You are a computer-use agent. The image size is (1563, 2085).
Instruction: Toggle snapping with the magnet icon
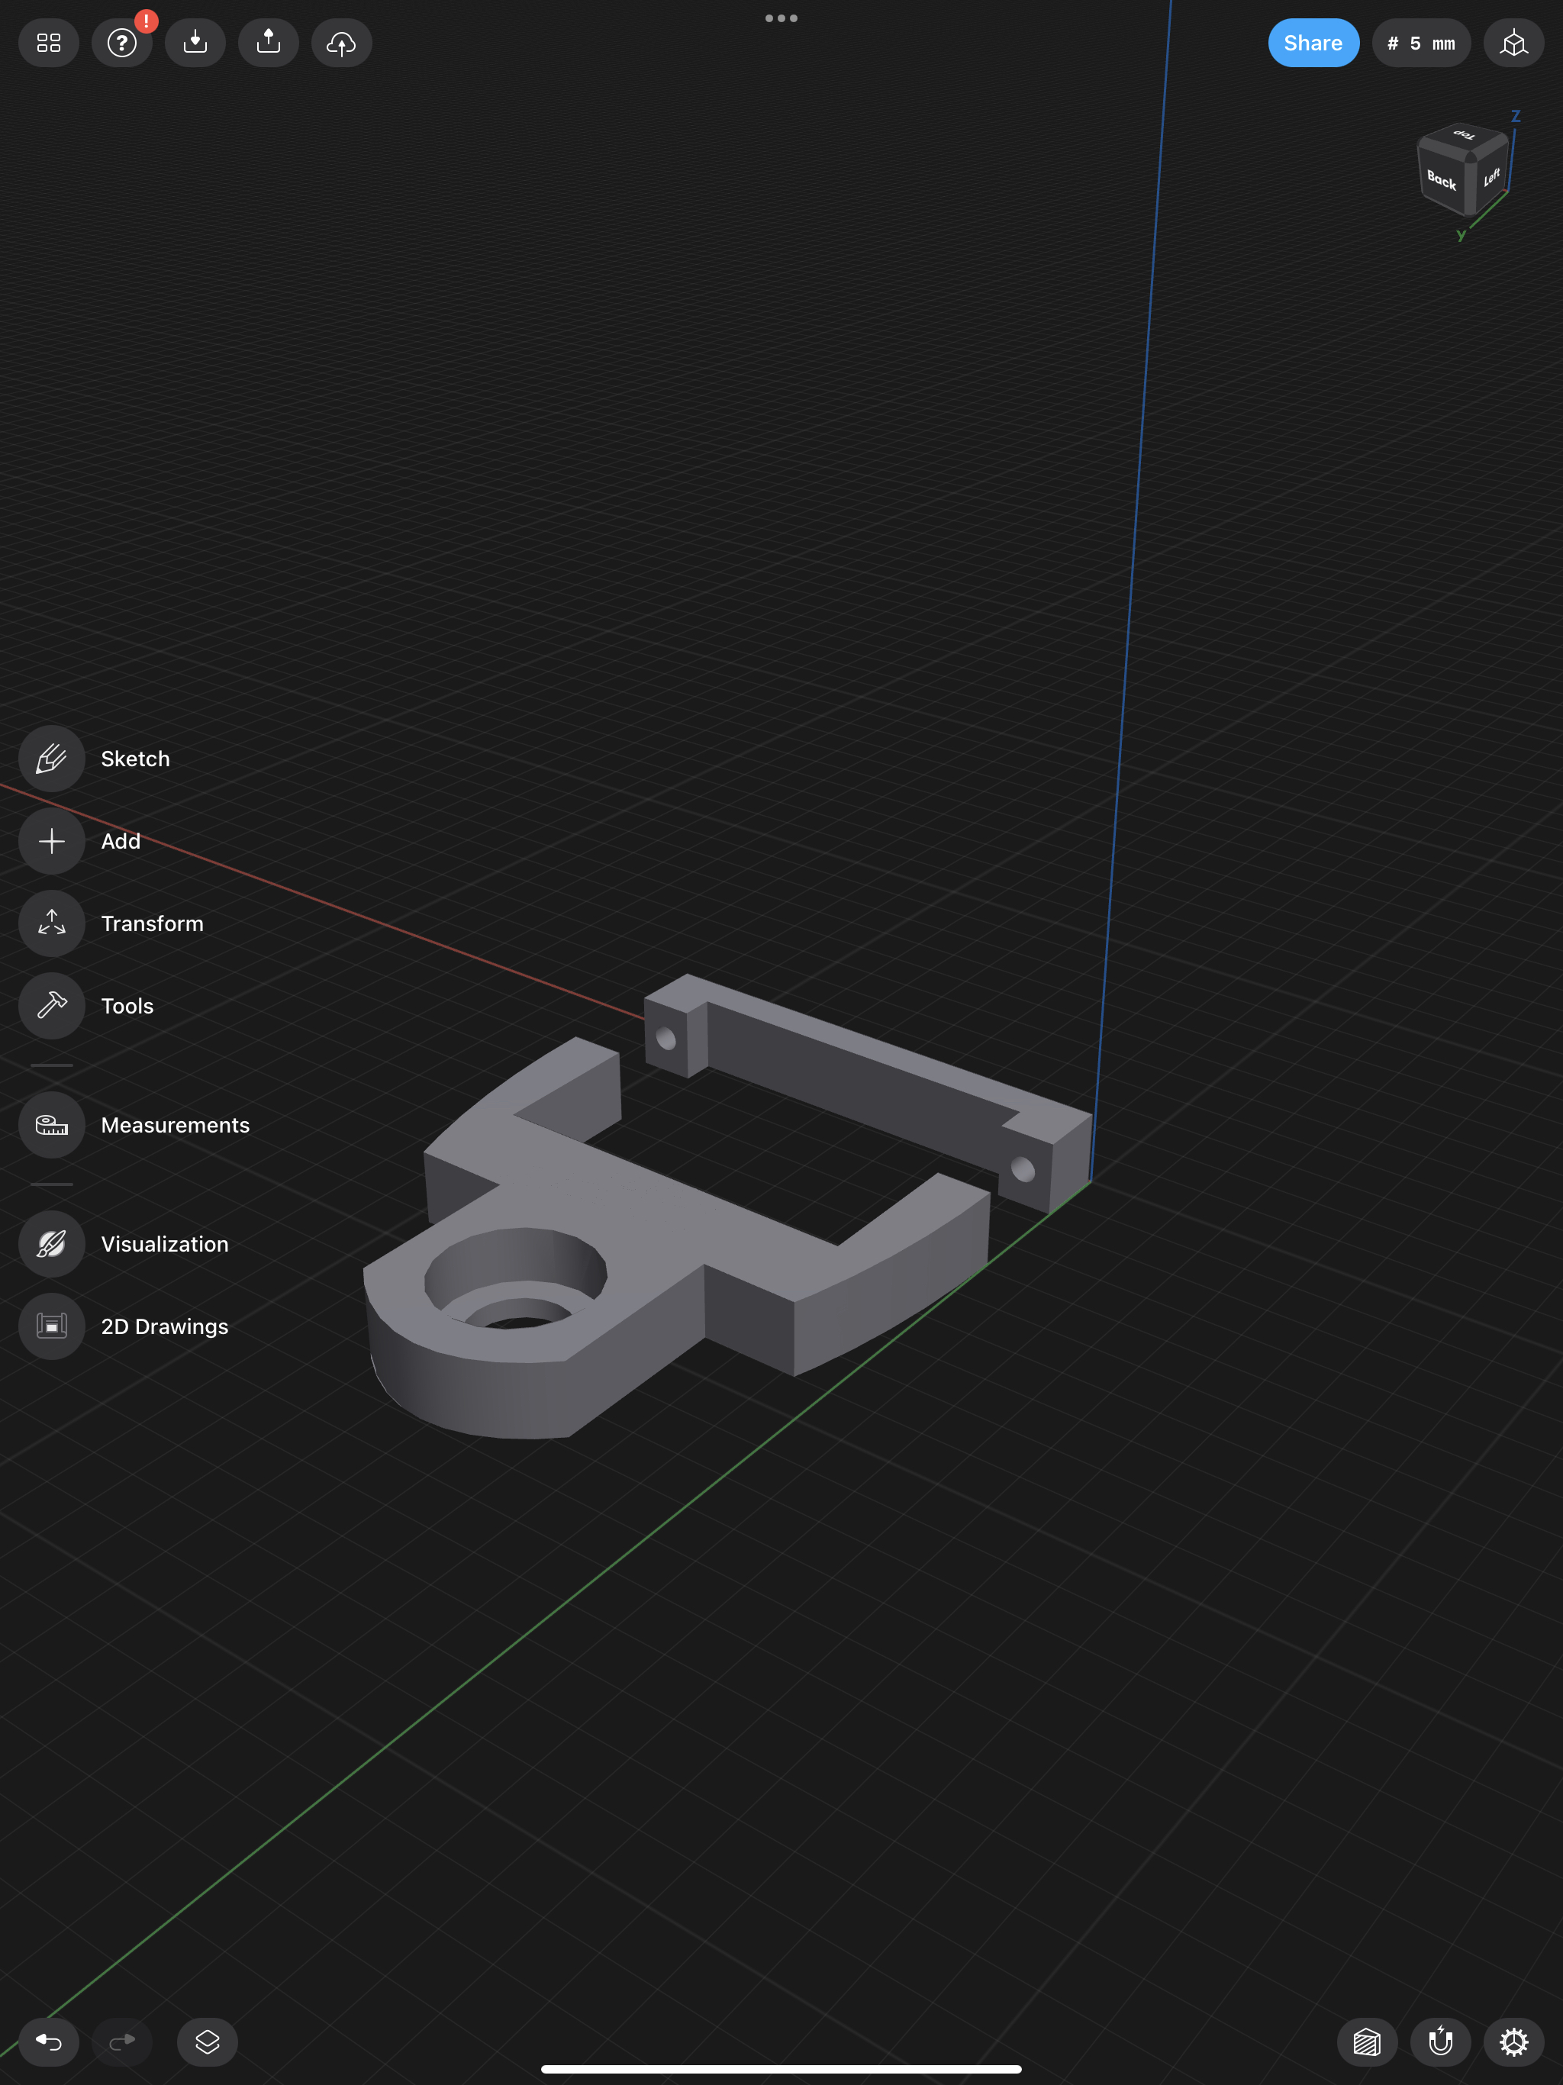click(x=1440, y=2041)
